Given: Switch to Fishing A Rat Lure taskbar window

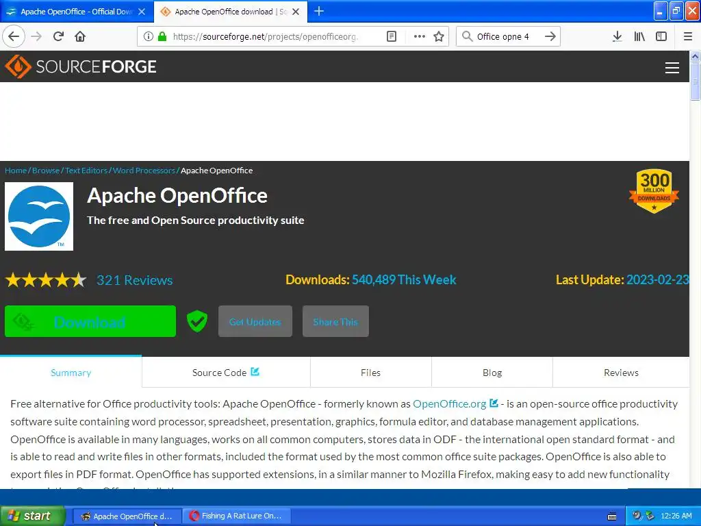Looking at the screenshot, I should (236, 516).
